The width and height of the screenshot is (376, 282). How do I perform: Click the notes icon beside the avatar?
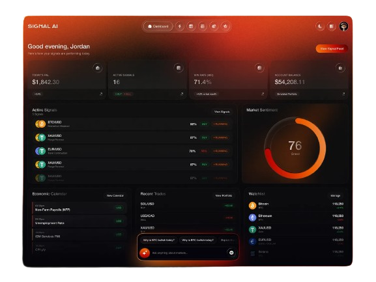point(332,26)
